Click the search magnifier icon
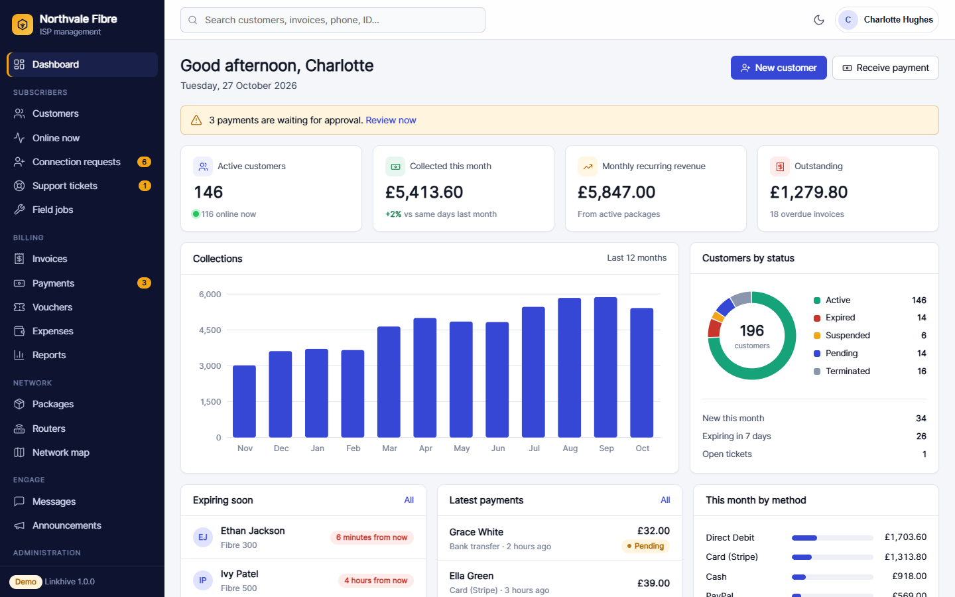 click(x=193, y=20)
